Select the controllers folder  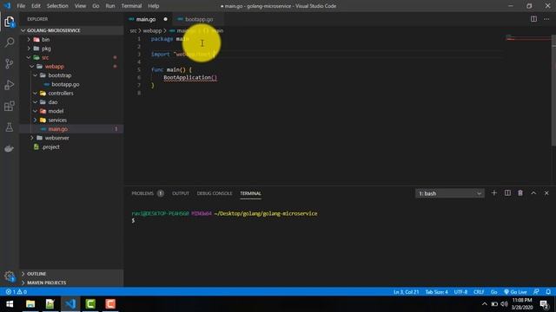[61, 93]
